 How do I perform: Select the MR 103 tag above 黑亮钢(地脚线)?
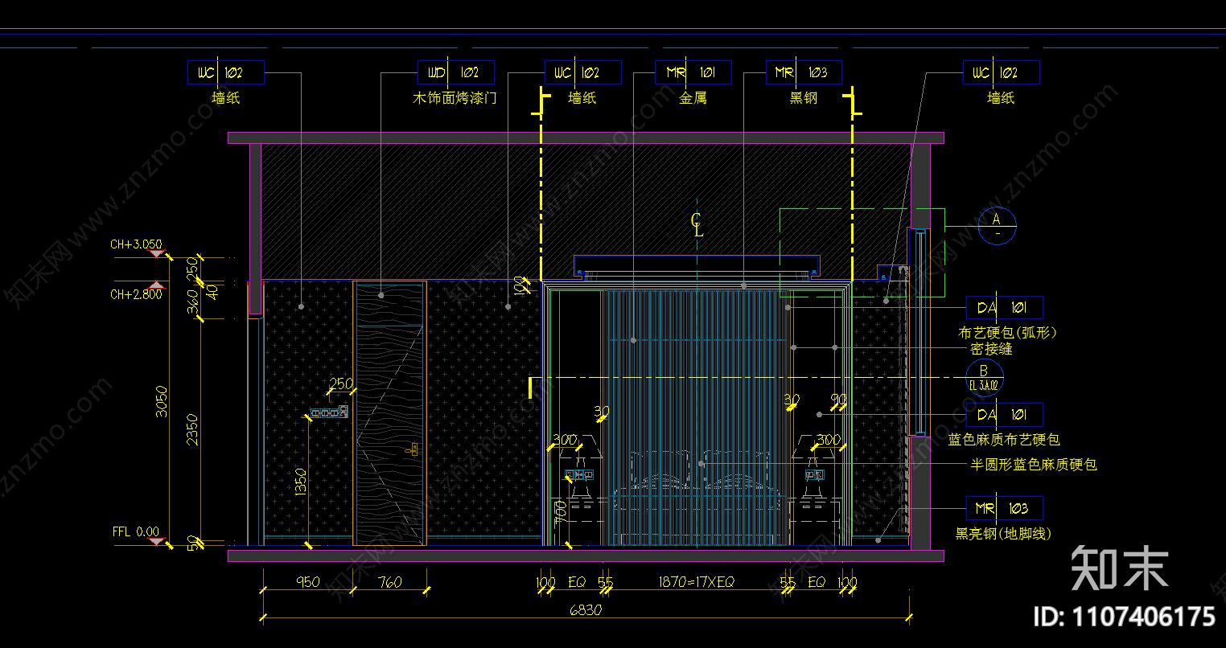[x=1004, y=508]
